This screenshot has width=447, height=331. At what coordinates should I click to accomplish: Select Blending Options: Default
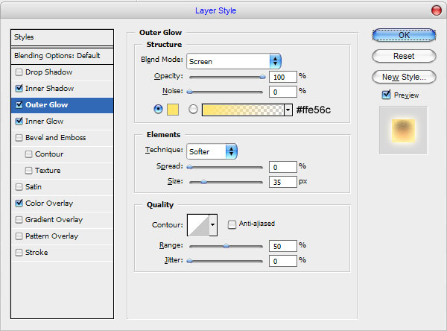[x=62, y=56]
